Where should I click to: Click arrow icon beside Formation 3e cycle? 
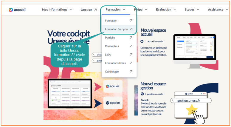131,29
